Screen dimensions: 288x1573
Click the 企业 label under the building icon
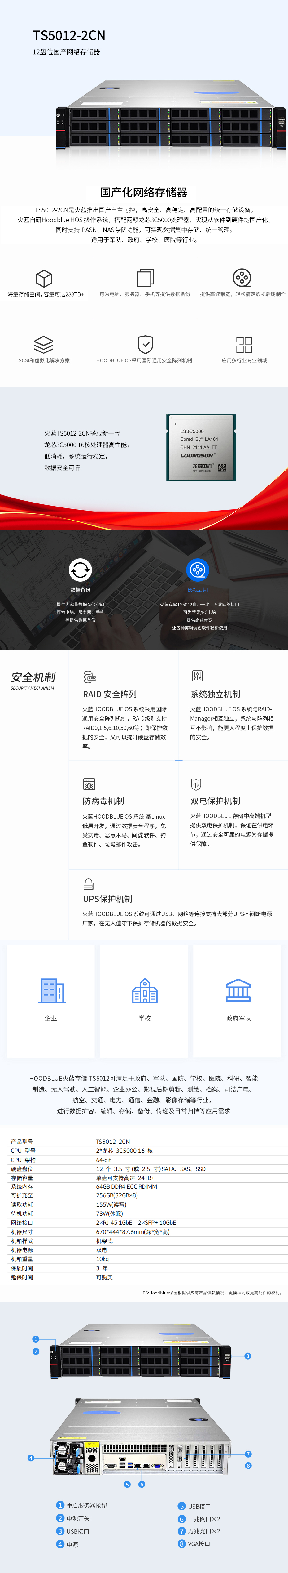coord(51,1018)
